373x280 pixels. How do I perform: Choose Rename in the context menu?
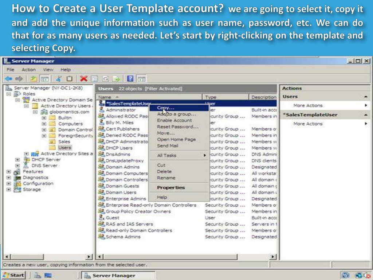coord(179,178)
